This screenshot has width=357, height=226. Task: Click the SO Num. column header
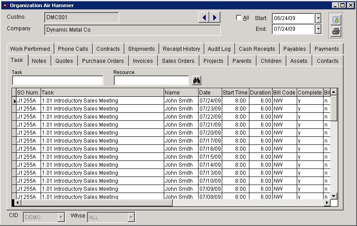click(x=28, y=93)
